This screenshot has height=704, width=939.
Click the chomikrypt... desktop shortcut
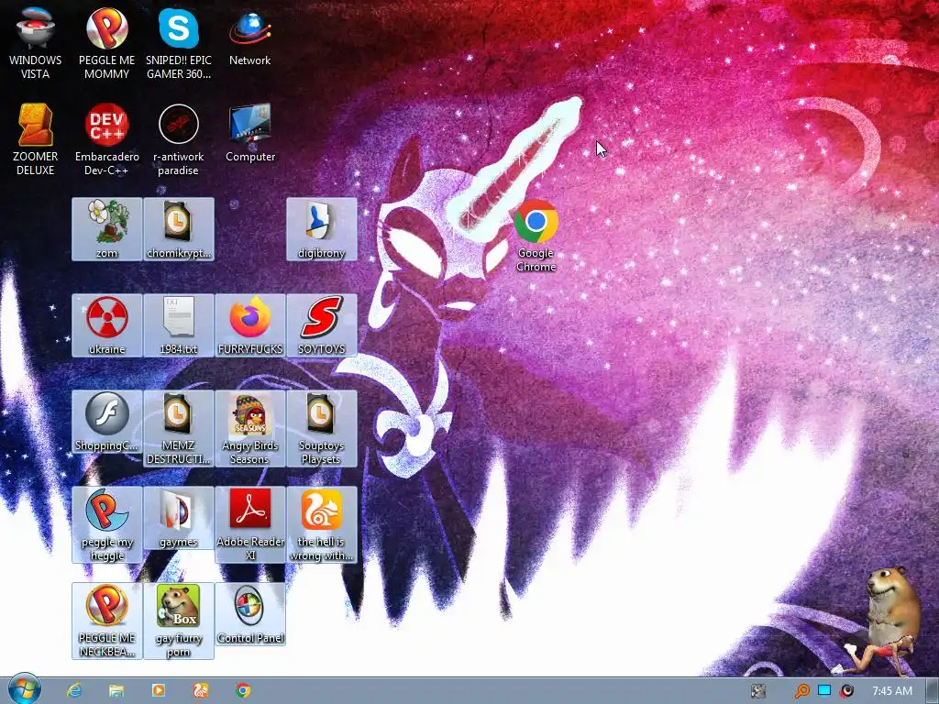[x=179, y=229]
